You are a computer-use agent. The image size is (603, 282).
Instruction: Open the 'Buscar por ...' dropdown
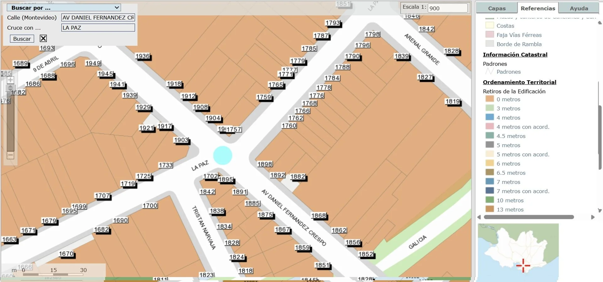point(64,8)
